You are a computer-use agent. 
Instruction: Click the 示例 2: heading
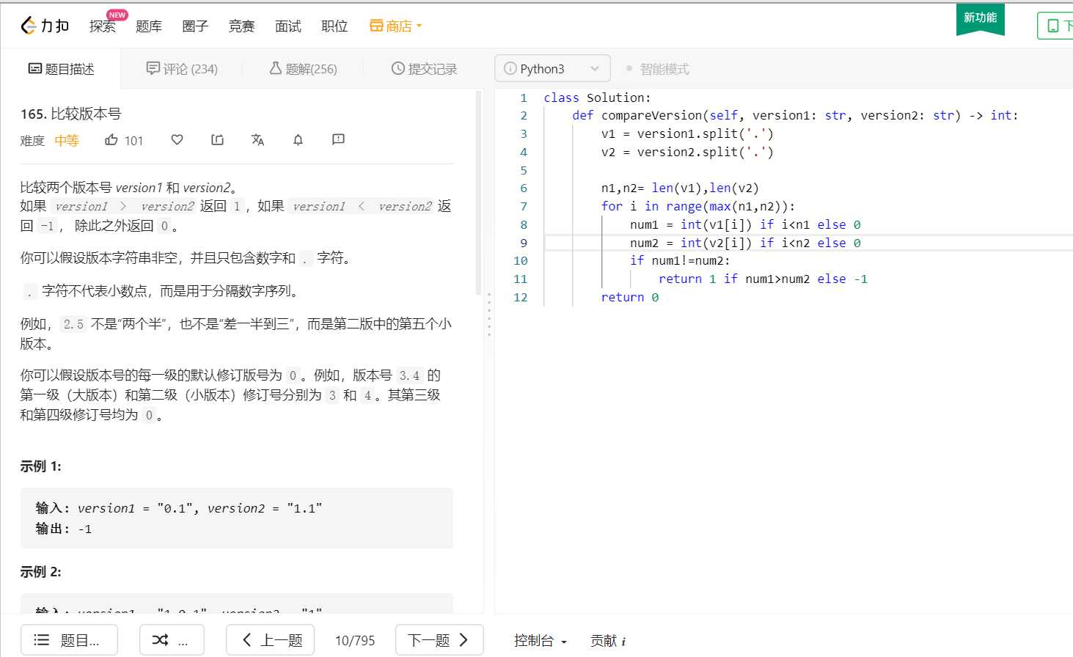(x=41, y=572)
